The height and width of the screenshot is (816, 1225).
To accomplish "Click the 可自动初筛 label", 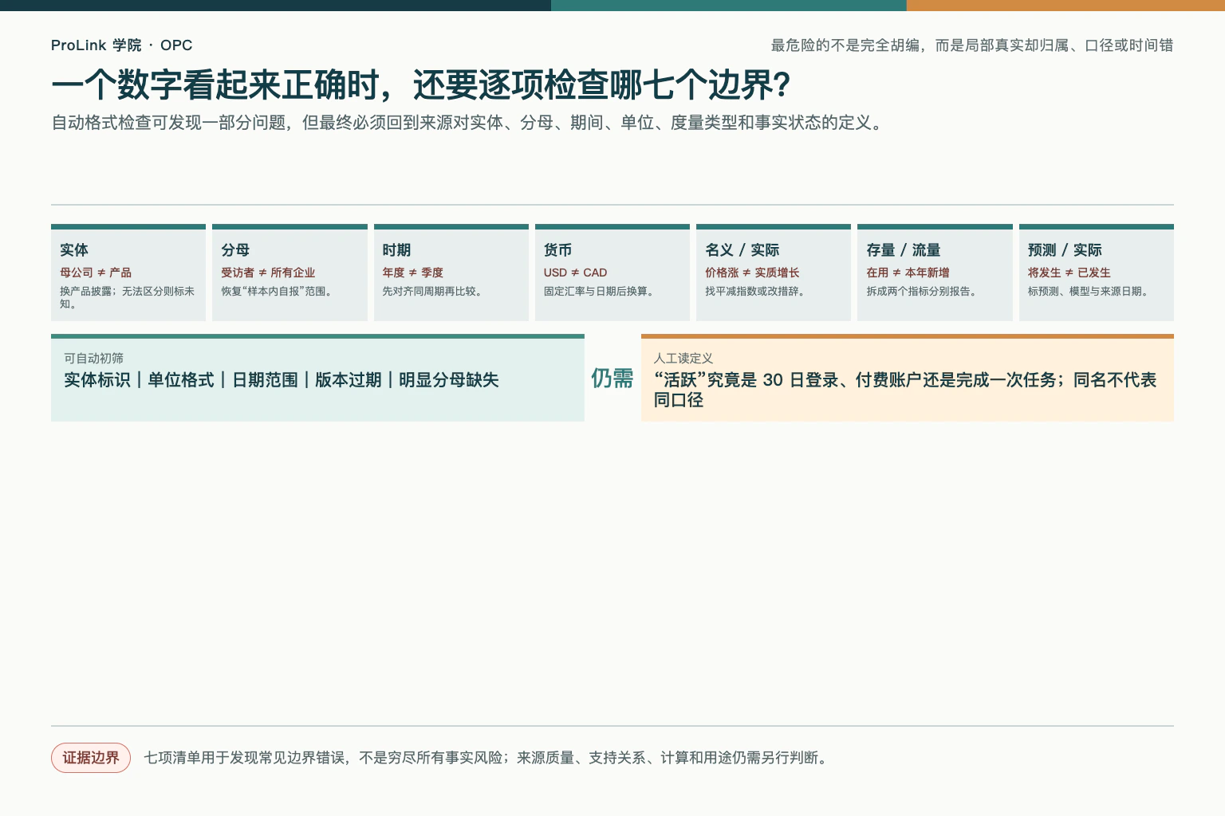I will point(94,359).
